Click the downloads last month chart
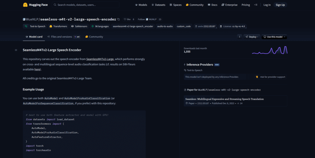Image resolution: width=315 pixels, height=158 pixels. tap(269, 50)
